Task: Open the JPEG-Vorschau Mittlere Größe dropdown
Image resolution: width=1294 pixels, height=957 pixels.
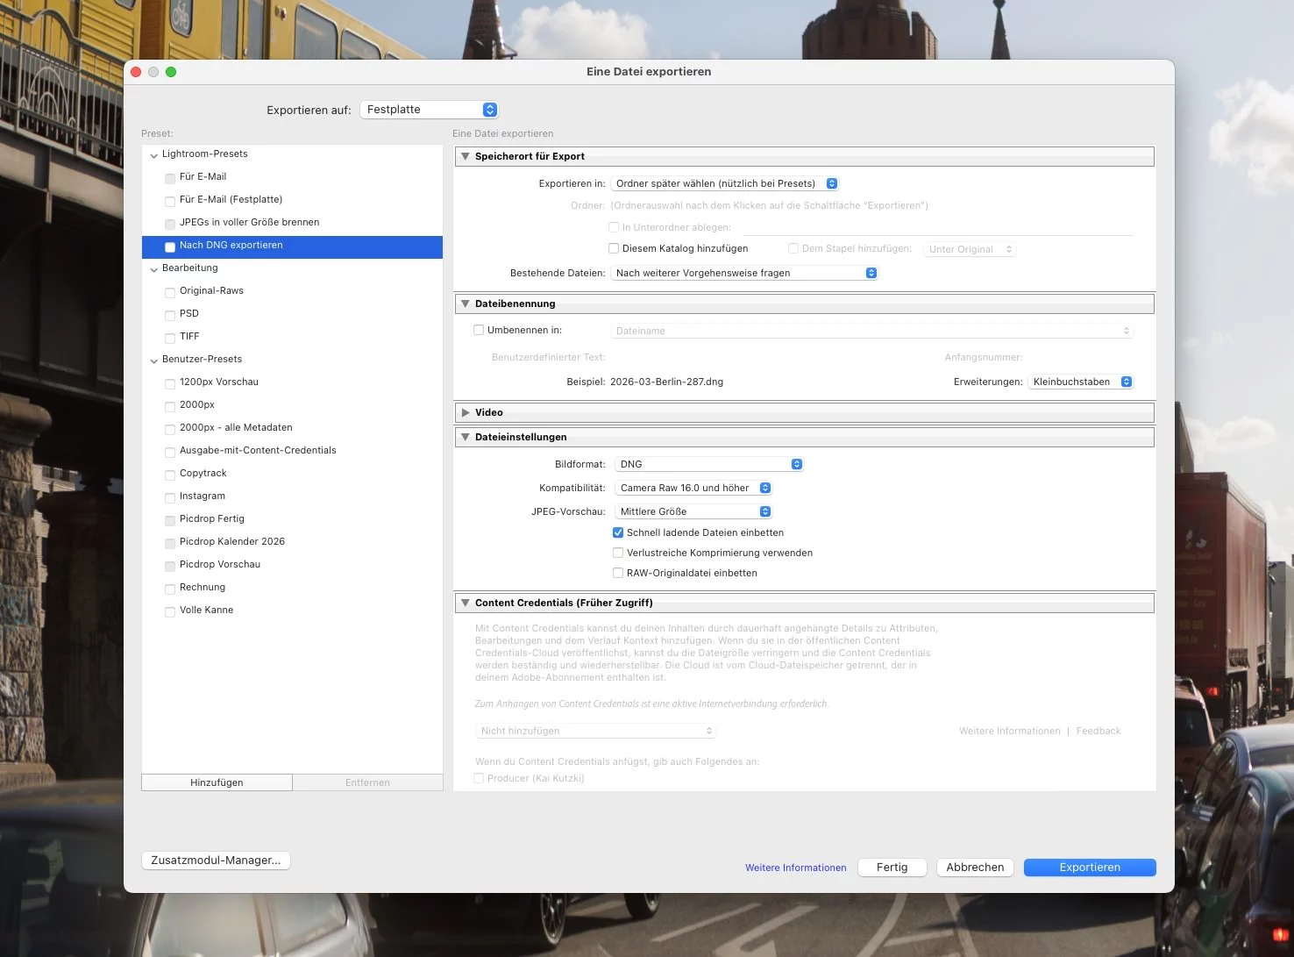Action: (693, 511)
